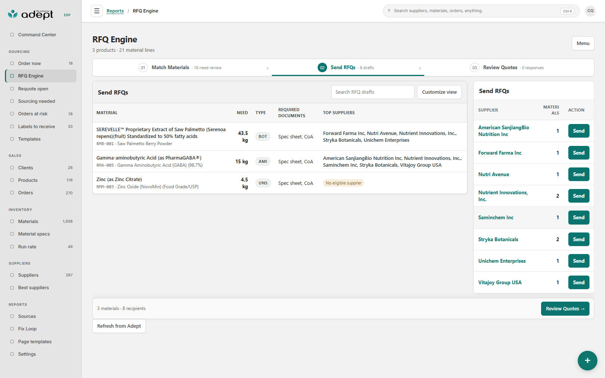
Task: Open Templates in the sidebar
Action: pos(41,139)
